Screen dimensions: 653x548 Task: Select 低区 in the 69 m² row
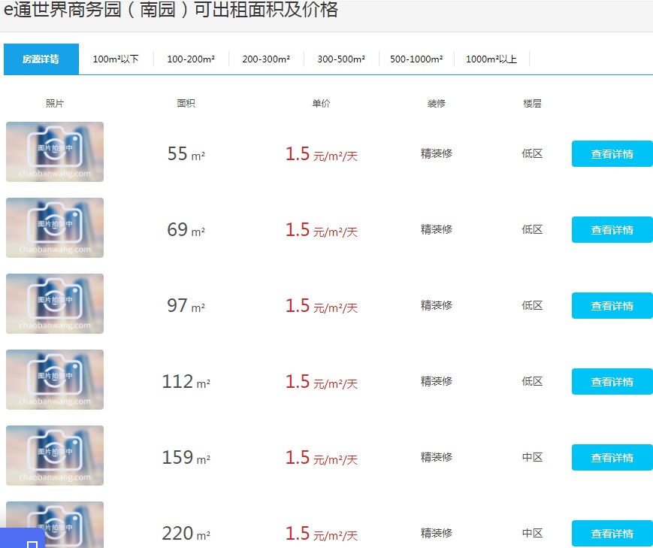532,229
